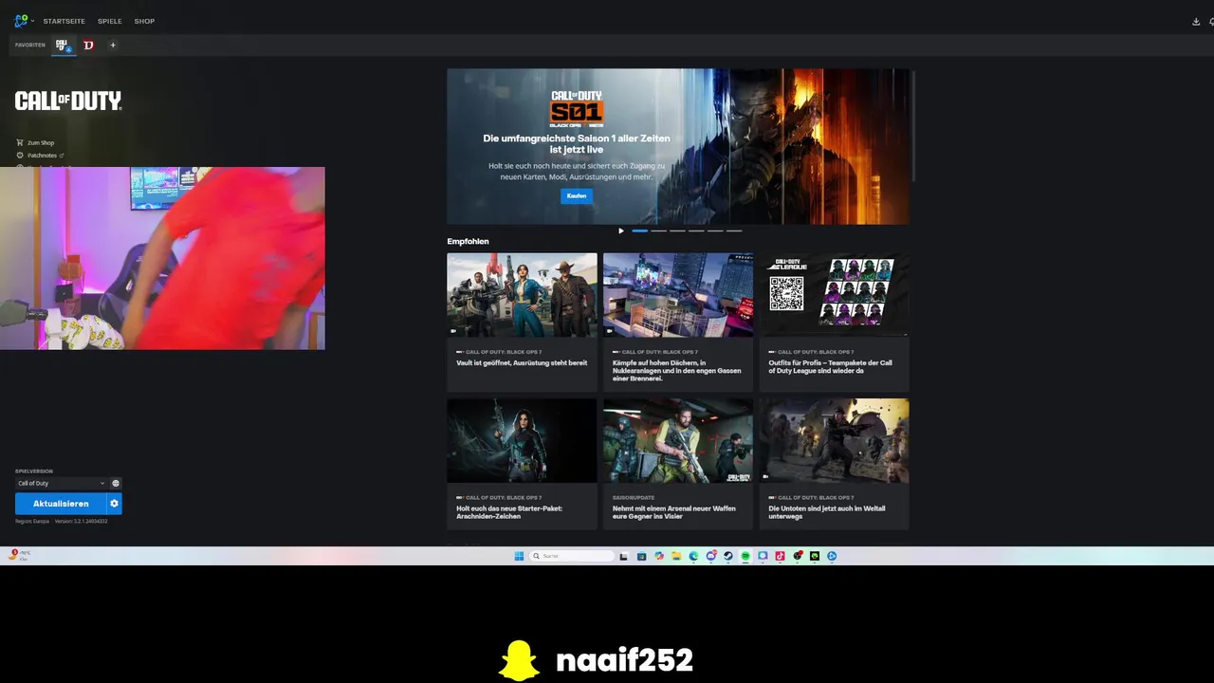Open 'Outfits für Profis' news card
Viewport: 1214px width, 683px height.
pyautogui.click(x=834, y=322)
